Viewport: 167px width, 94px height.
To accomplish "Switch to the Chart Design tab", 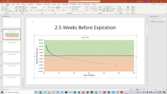I will (86, 4).
